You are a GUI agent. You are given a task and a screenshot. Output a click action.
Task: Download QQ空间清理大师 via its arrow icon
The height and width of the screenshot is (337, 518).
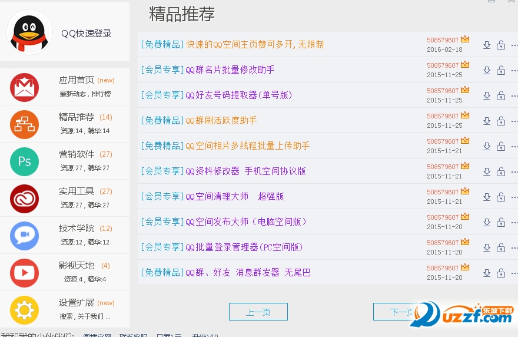[487, 197]
